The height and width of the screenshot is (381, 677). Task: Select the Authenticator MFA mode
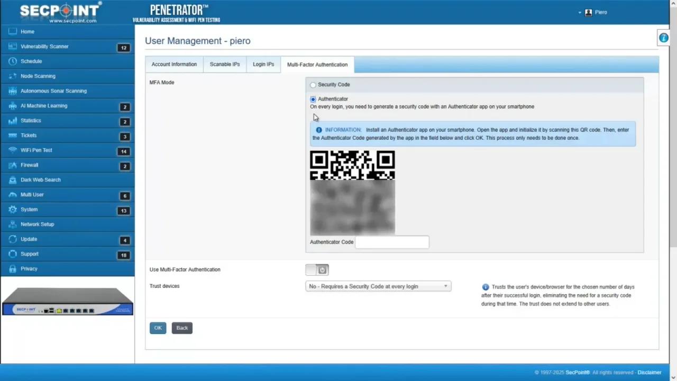pos(313,99)
